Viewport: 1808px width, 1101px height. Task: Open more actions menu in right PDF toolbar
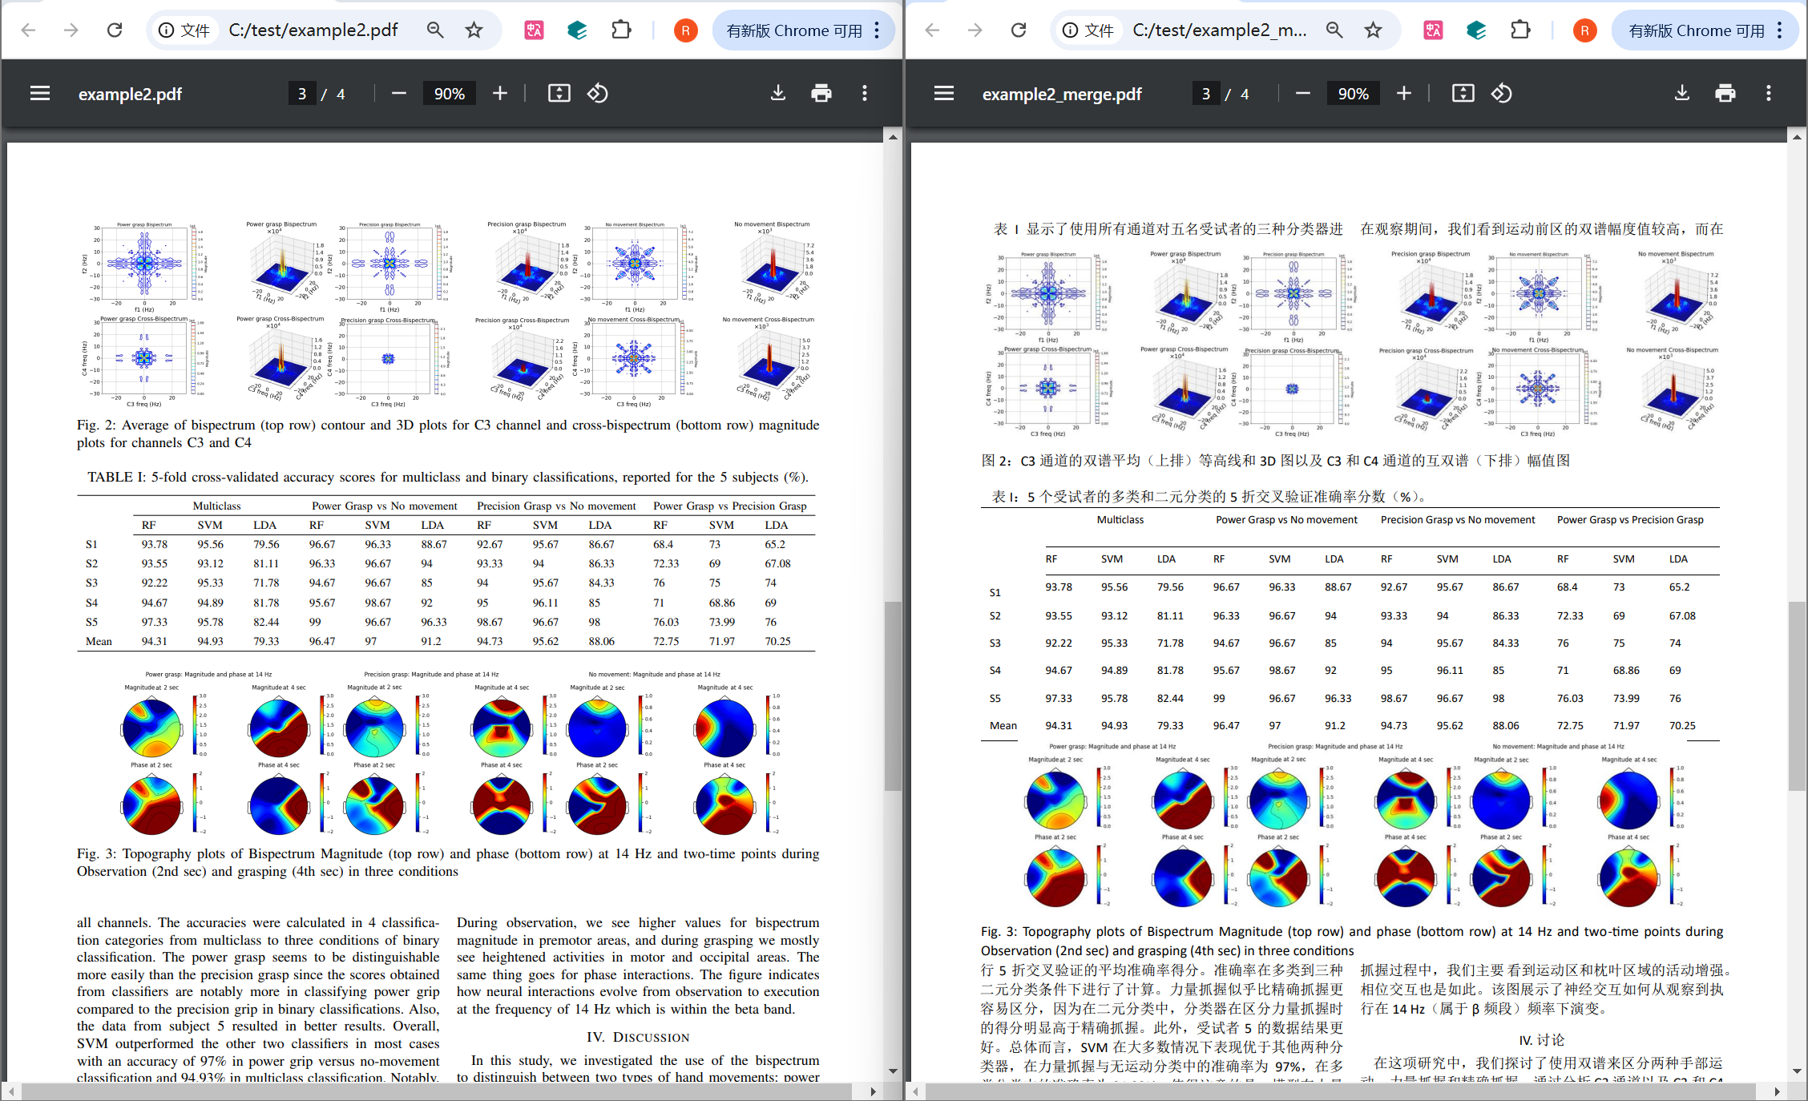pos(1768,94)
